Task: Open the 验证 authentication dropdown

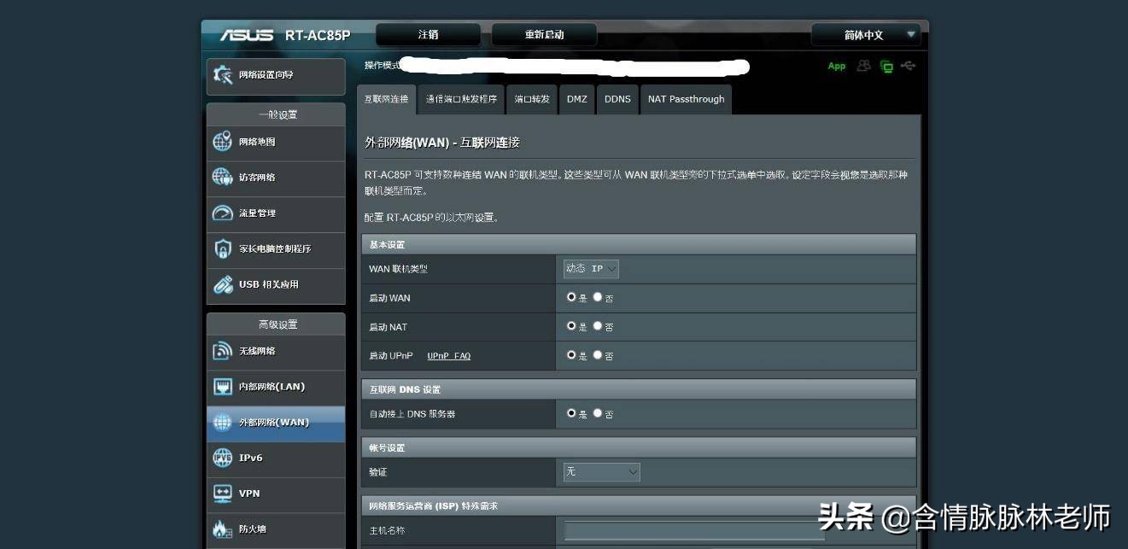Action: click(600, 471)
